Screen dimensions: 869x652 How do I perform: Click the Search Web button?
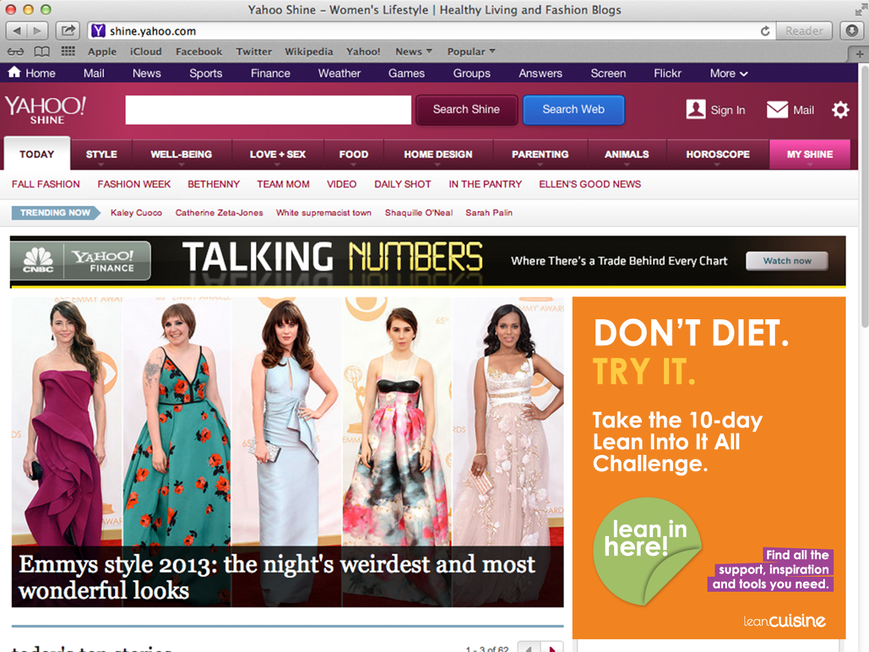(573, 110)
